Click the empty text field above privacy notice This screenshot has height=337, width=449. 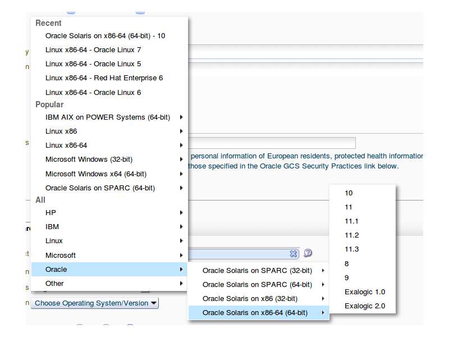coord(272,143)
